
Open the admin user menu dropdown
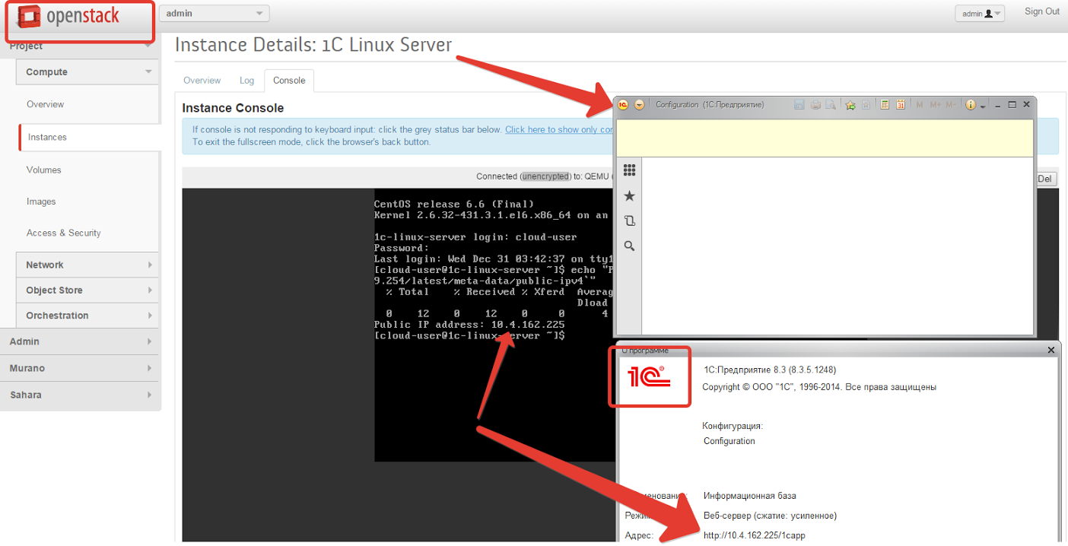click(x=980, y=14)
